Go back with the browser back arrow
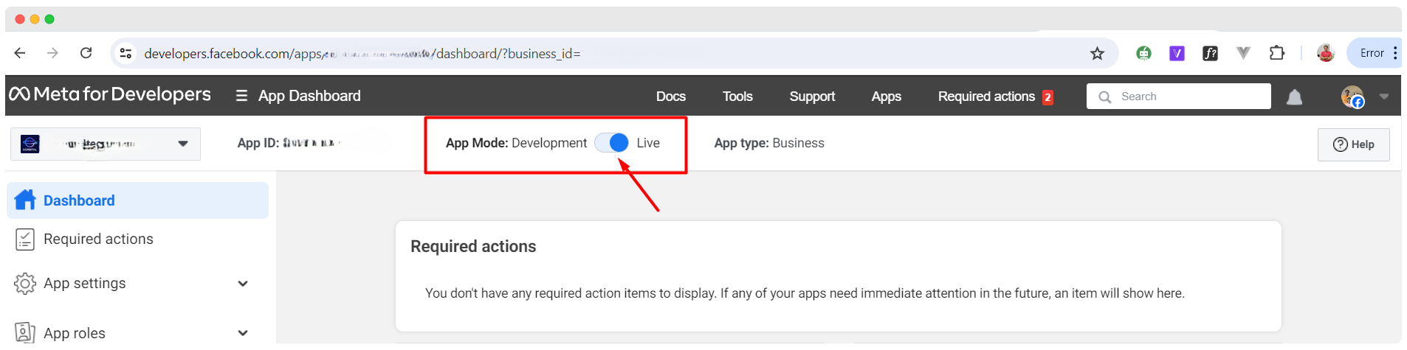 pos(20,53)
